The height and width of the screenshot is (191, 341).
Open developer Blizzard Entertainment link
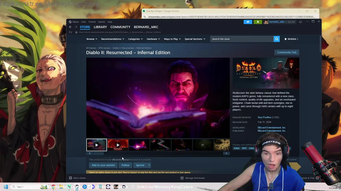(272, 128)
